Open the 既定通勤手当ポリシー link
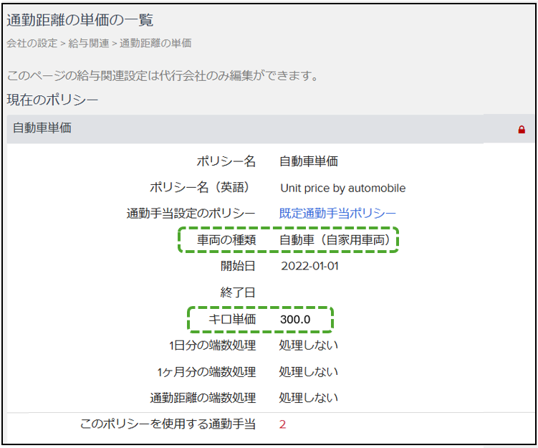Viewport: 538px width, 448px height. coord(337,214)
